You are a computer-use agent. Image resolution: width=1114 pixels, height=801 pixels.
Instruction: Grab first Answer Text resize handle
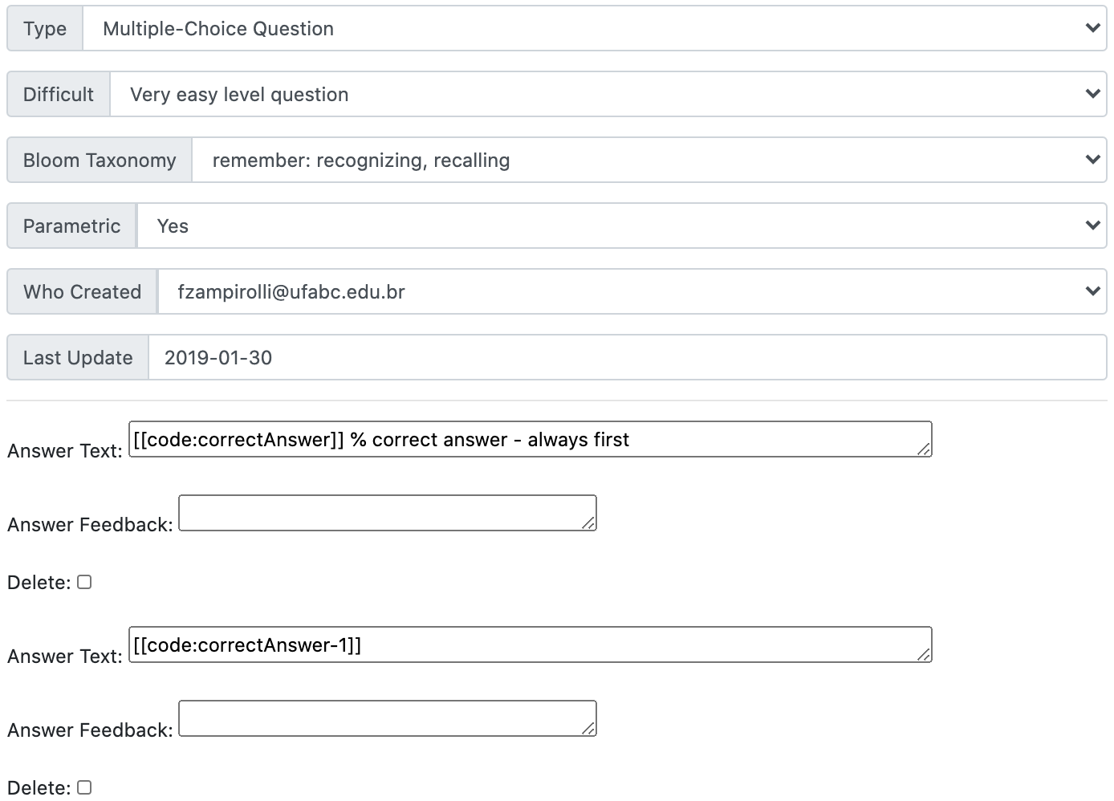tap(925, 450)
